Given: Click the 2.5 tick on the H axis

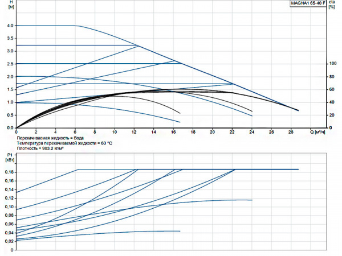Looking at the screenshot, I should pos(9,64).
